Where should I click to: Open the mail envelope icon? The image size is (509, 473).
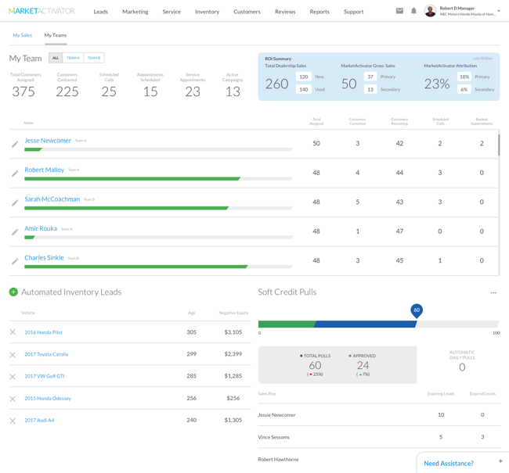pos(399,11)
